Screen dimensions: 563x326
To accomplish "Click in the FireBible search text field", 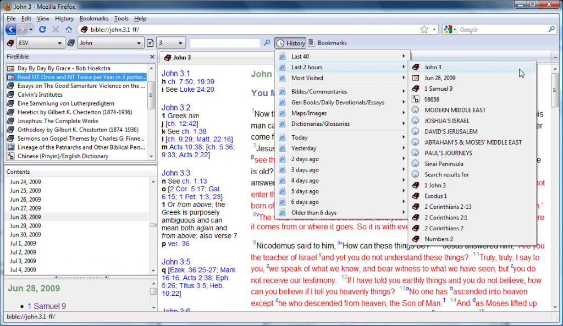I will click(224, 43).
